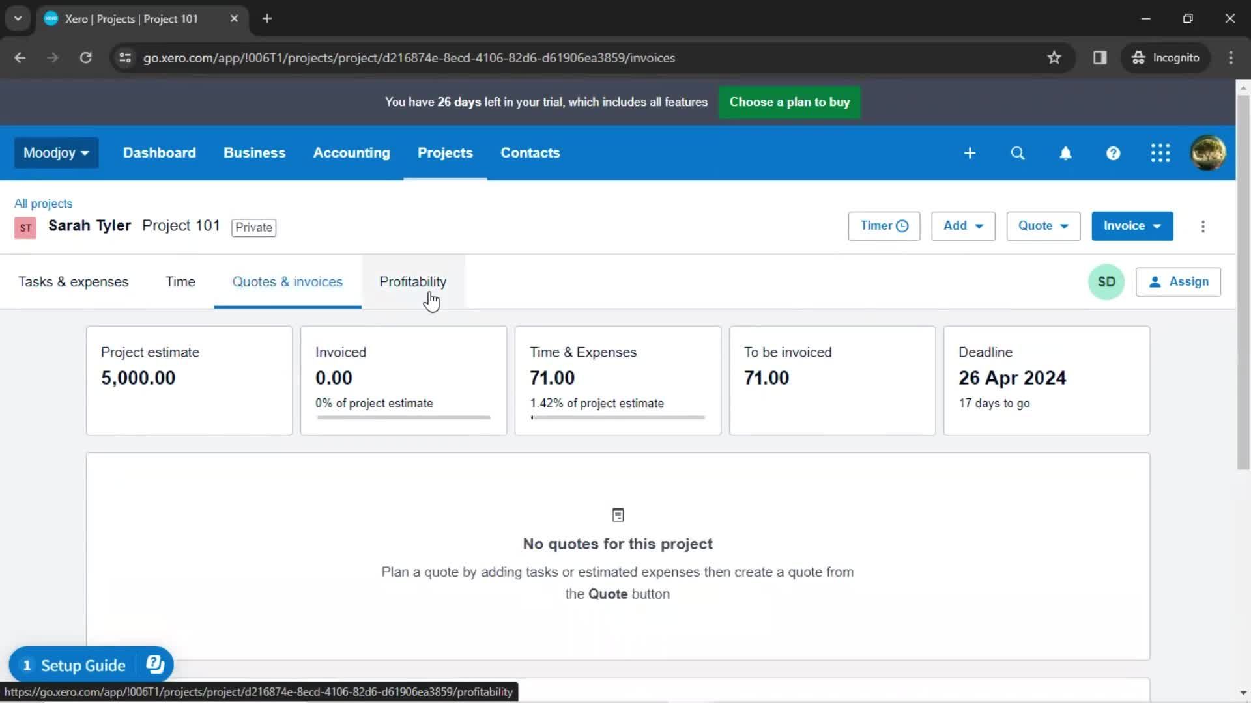Click the browser address bar URL
The width and height of the screenshot is (1251, 703).
pyautogui.click(x=409, y=58)
